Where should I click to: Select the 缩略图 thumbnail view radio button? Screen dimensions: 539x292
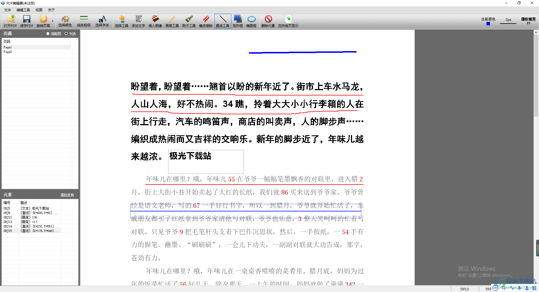(x=48, y=34)
